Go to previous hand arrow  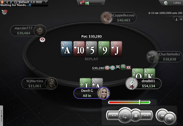pyautogui.click(x=161, y=115)
